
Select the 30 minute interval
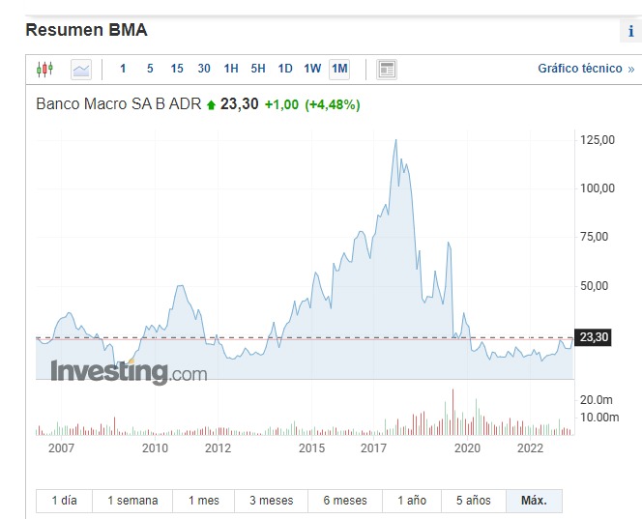click(x=204, y=69)
